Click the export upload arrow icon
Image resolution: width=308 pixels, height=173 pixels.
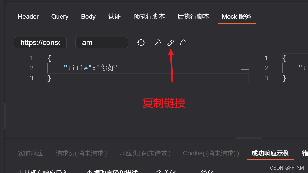click(x=183, y=43)
